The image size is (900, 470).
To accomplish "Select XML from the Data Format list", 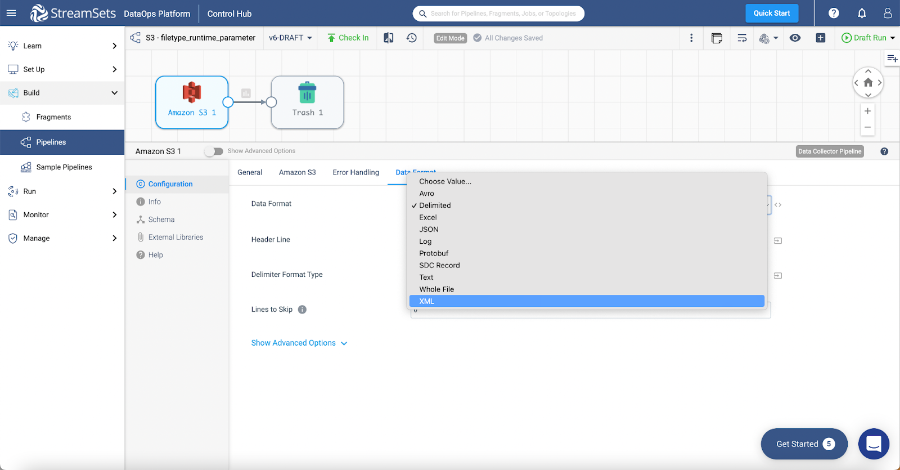I will (587, 301).
